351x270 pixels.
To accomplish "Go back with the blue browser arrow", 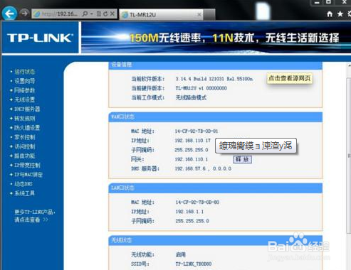I will (x=9, y=13).
